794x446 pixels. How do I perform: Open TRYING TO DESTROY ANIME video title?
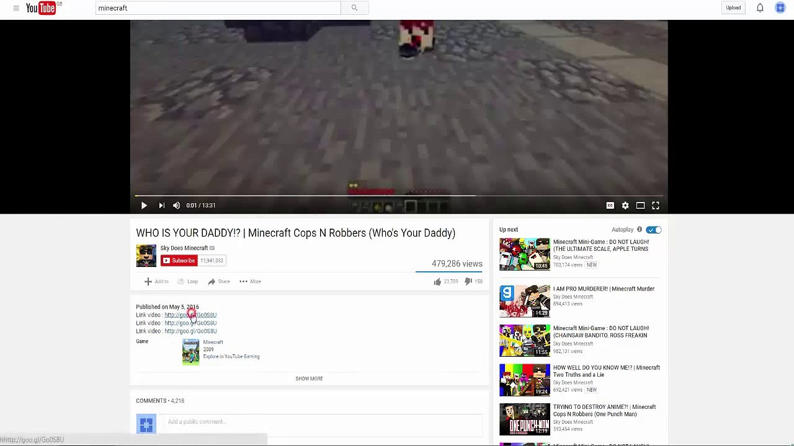pyautogui.click(x=604, y=411)
